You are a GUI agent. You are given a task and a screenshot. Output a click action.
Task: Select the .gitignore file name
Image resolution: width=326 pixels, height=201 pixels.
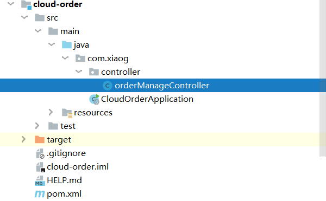coord(66,153)
